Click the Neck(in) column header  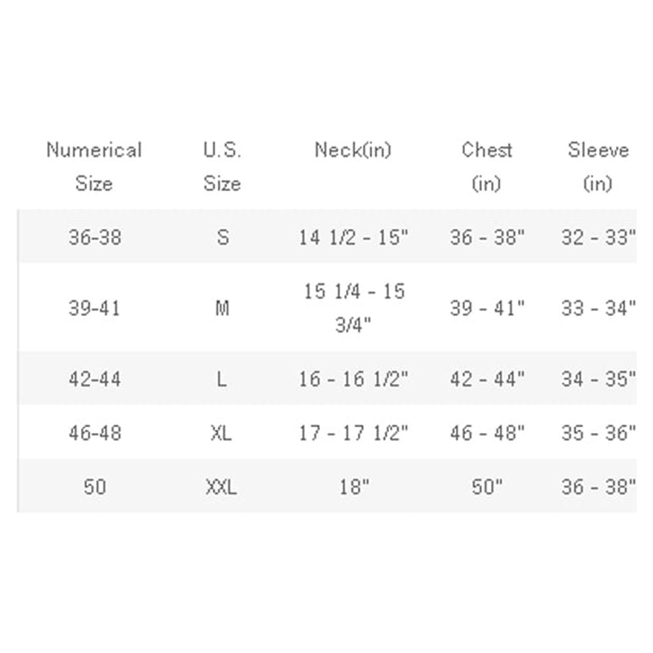click(x=353, y=150)
